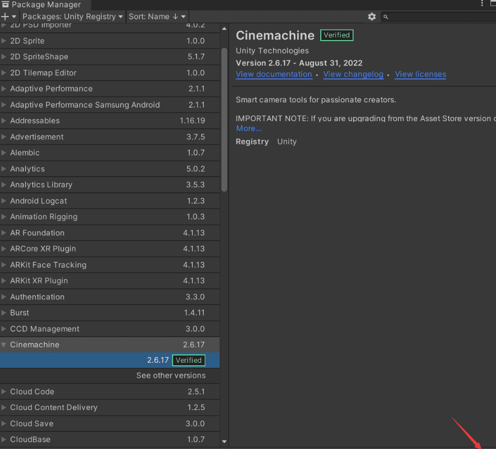The height and width of the screenshot is (449, 496).
Task: Open the Packages: Unity Registry dropdown
Action: click(x=72, y=17)
